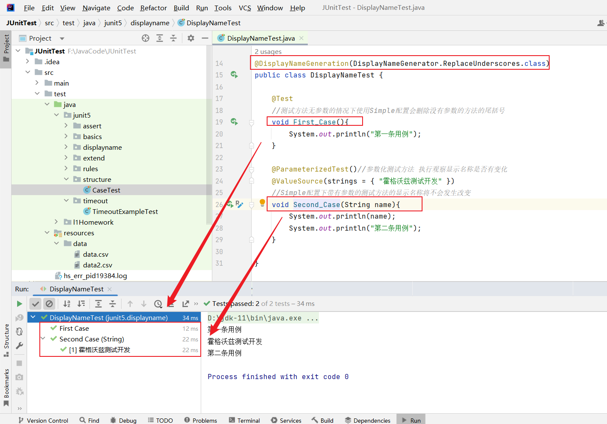Click the green Rerun tests play button
The height and width of the screenshot is (424, 607).
19,304
